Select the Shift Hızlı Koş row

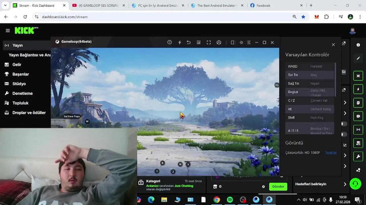[310, 118]
